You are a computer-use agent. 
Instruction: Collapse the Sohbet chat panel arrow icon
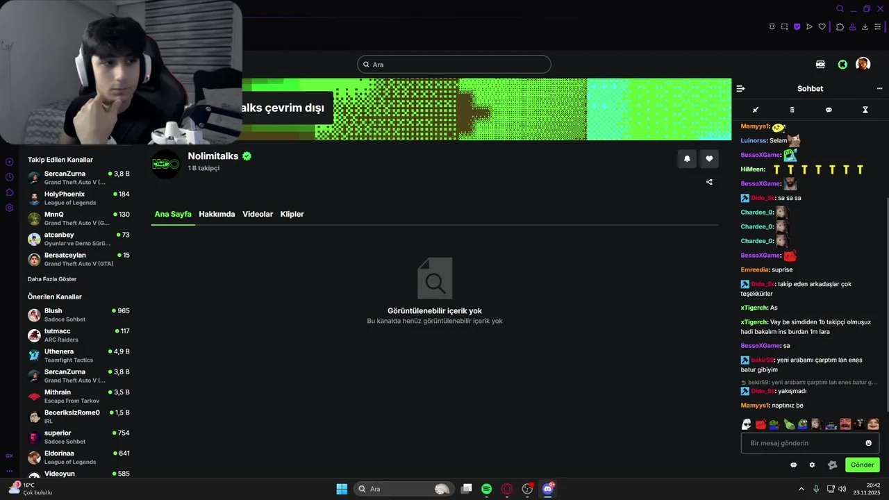tap(740, 89)
